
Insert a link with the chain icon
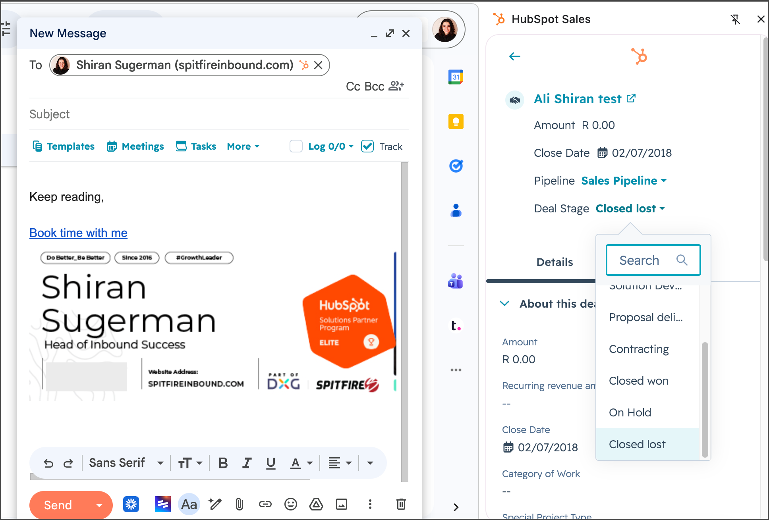(x=265, y=505)
